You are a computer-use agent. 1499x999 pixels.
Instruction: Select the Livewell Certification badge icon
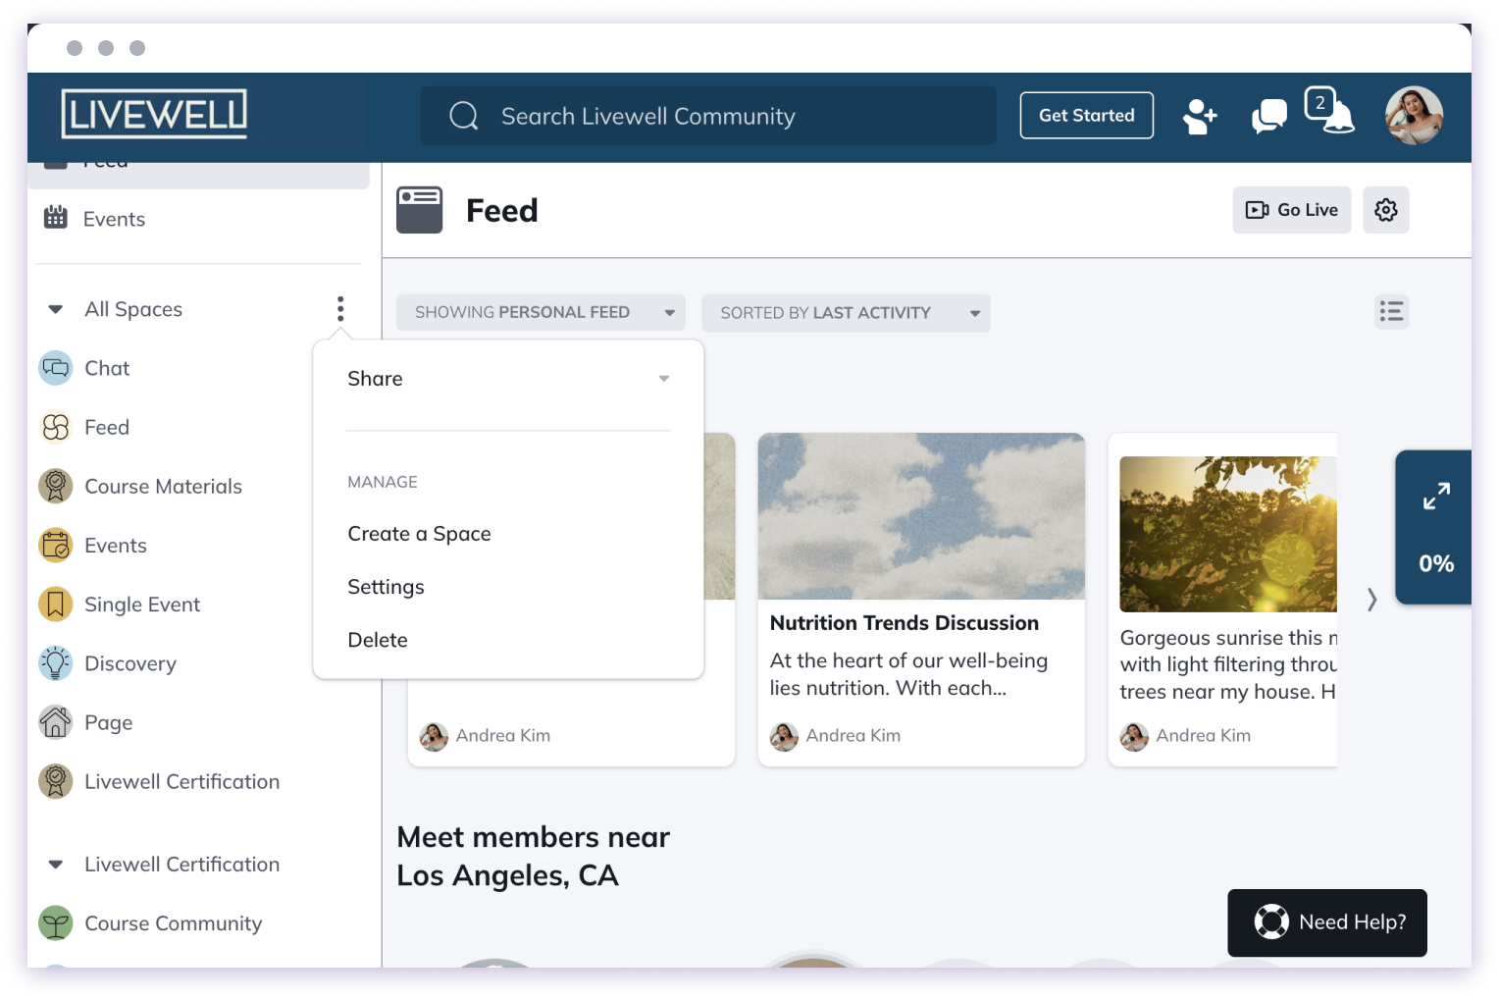56,781
